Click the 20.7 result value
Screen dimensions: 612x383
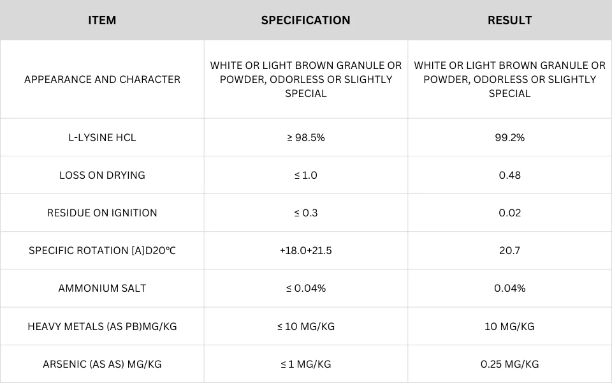(509, 250)
